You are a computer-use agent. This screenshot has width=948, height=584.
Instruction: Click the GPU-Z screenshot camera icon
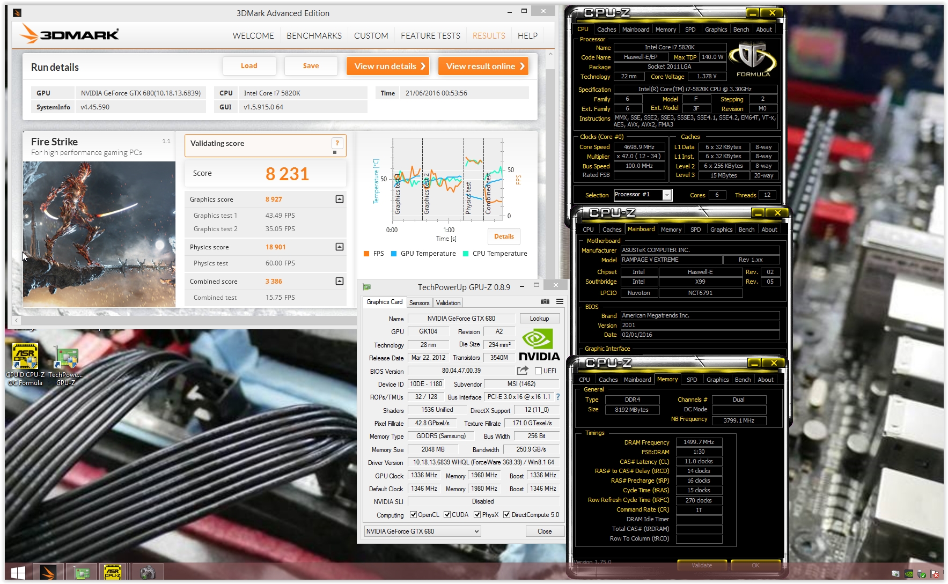545,302
